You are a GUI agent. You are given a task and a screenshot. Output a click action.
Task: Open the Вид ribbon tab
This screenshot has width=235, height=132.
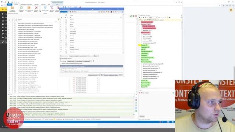click(49, 5)
